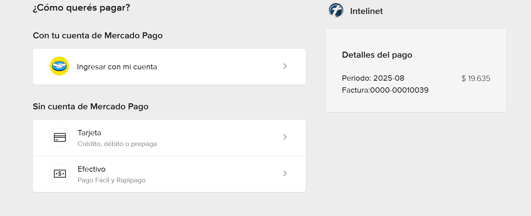The height and width of the screenshot is (216, 531).
Task: Open the chevron on the Efectivo row
Action: pos(285,173)
